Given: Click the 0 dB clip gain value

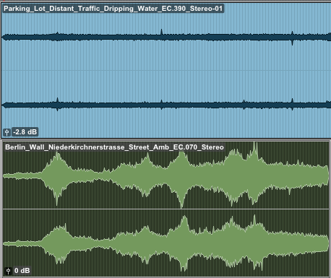Looking at the screenshot, I should point(22,271).
